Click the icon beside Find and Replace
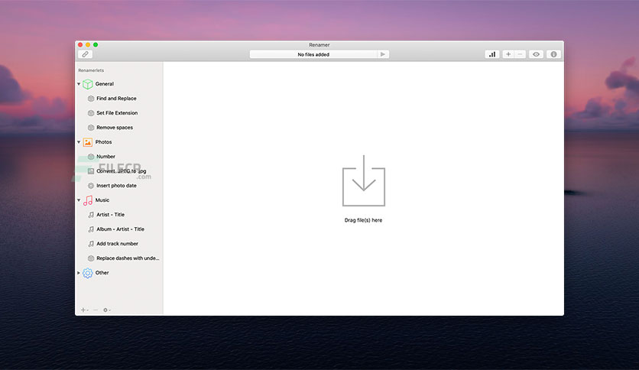Viewport: 639px width, 370px height. (x=91, y=99)
